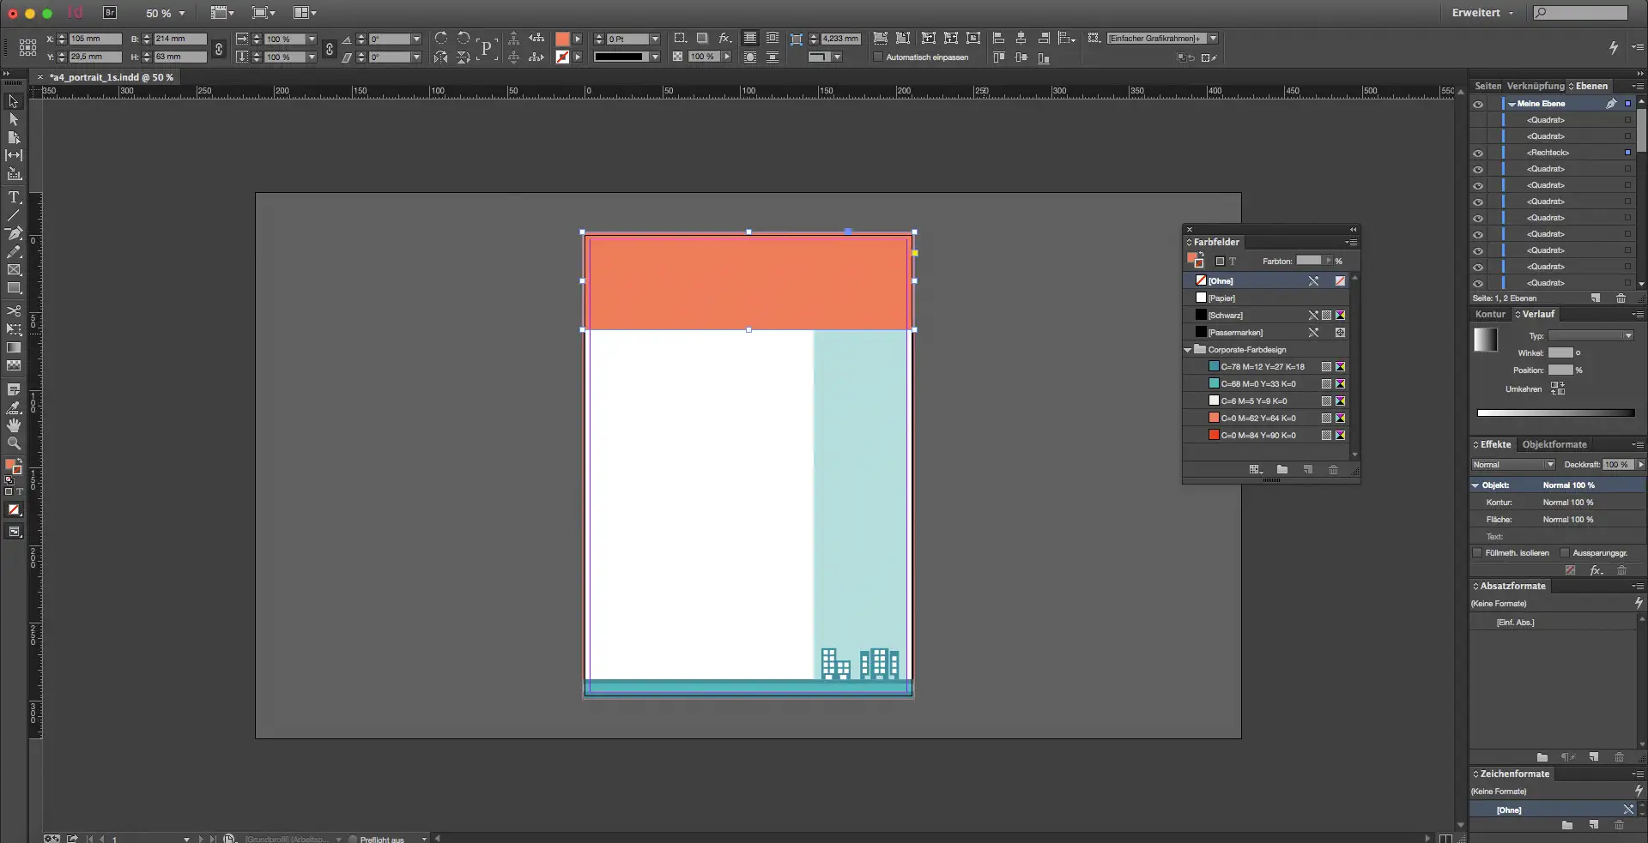
Task: Switch to the Objektformate tab
Action: coord(1554,444)
